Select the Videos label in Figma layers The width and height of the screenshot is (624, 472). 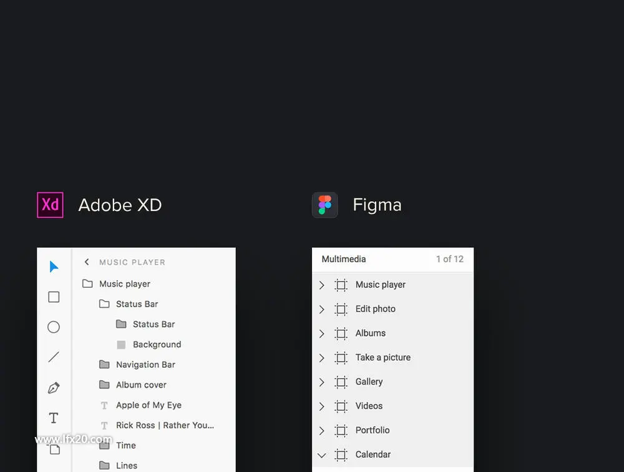[x=369, y=406]
